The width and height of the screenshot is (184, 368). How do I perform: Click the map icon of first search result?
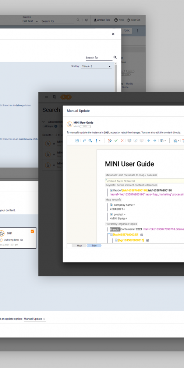coord(48,144)
